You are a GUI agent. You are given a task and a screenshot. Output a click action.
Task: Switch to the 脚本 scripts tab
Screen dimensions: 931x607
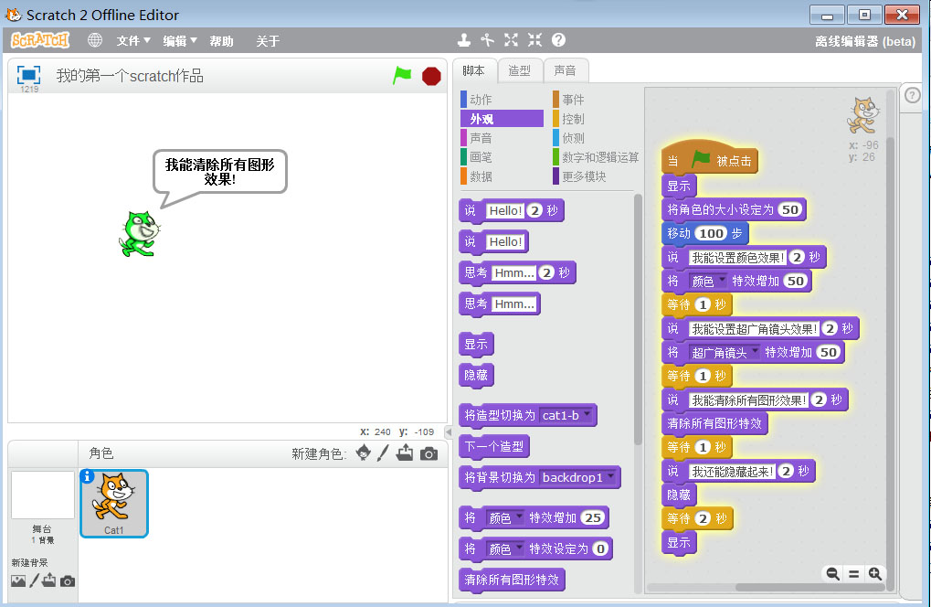(x=473, y=70)
